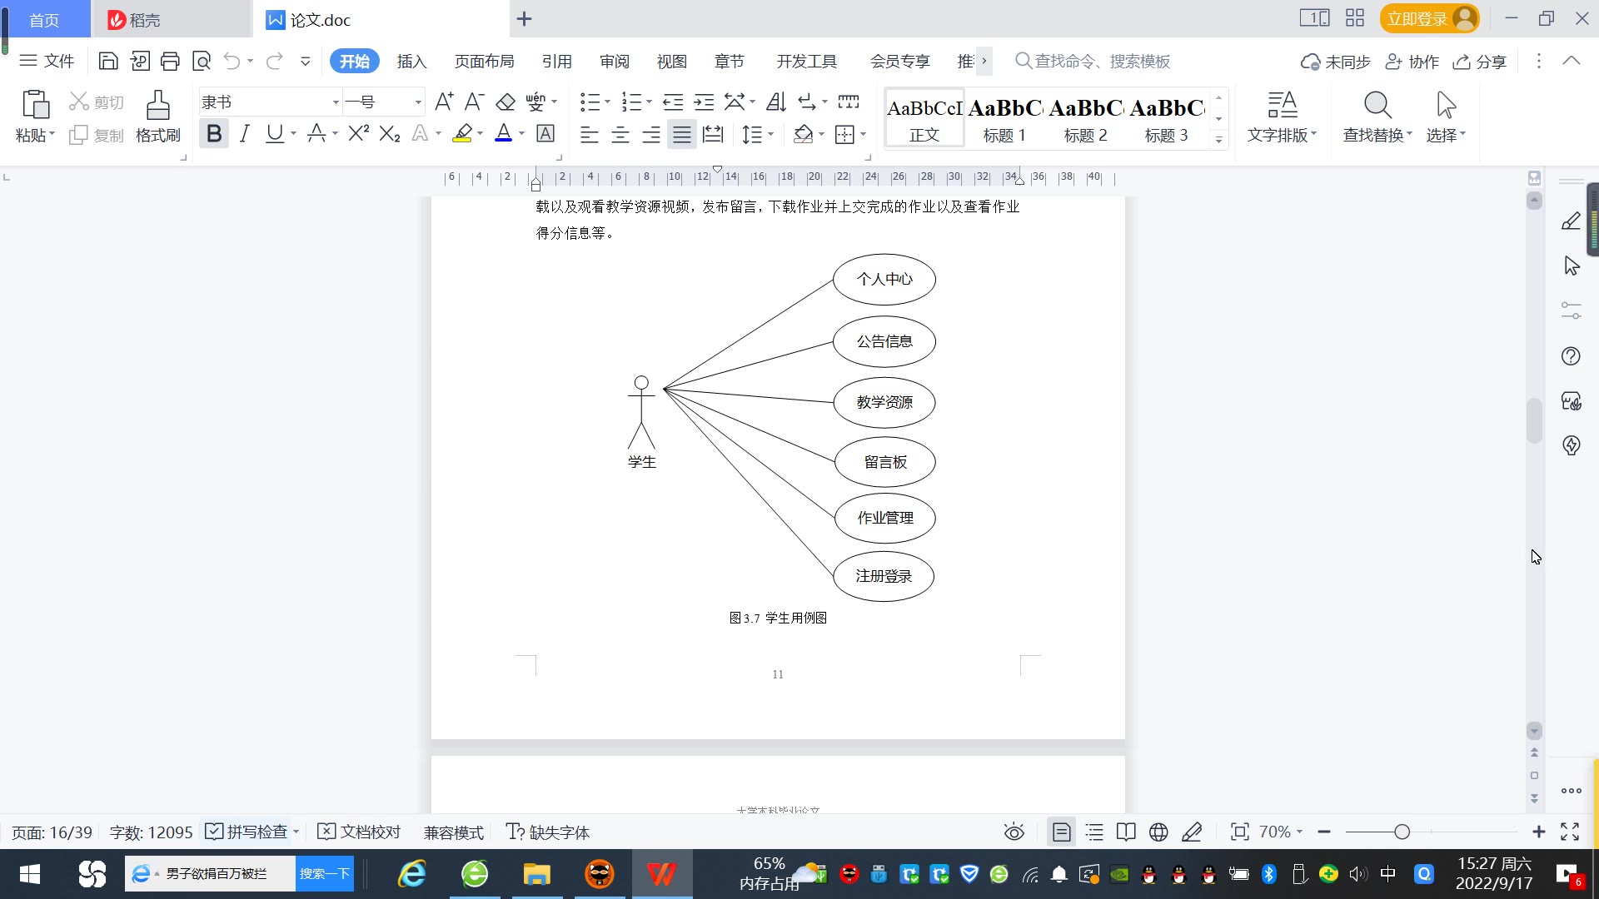The image size is (1599, 899).
Task: Open a new document tab with plus
Action: pos(524,18)
